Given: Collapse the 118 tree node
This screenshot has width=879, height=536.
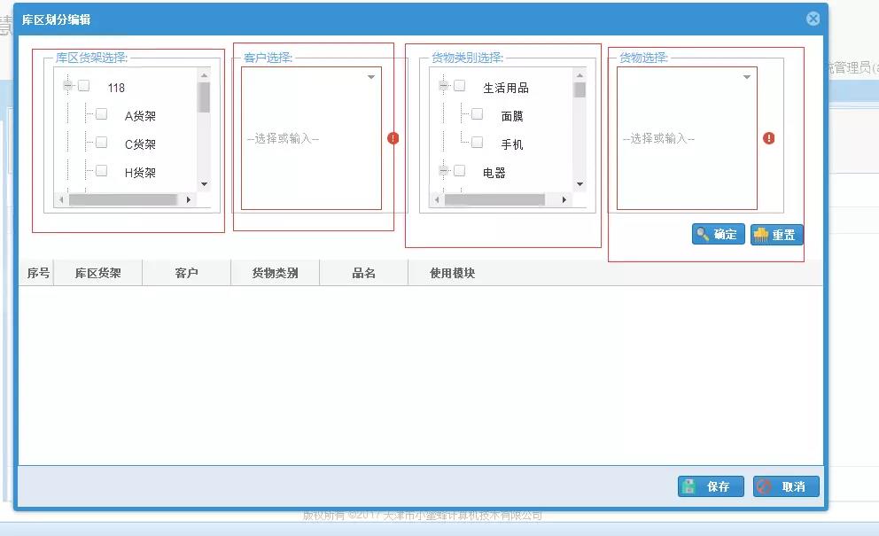Looking at the screenshot, I should tap(68, 86).
